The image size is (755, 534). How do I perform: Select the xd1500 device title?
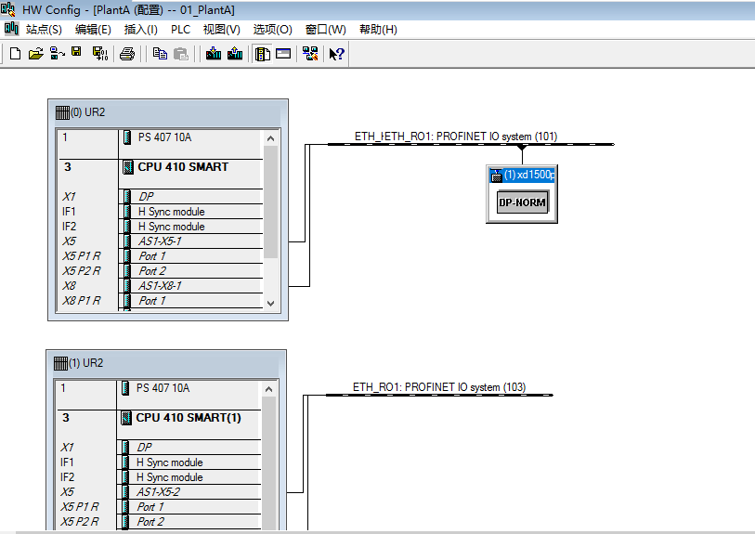(x=528, y=175)
